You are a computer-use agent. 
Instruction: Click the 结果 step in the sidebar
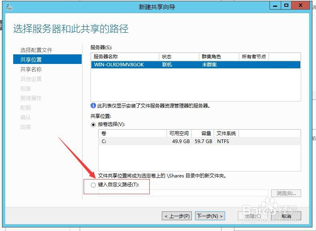point(26,127)
